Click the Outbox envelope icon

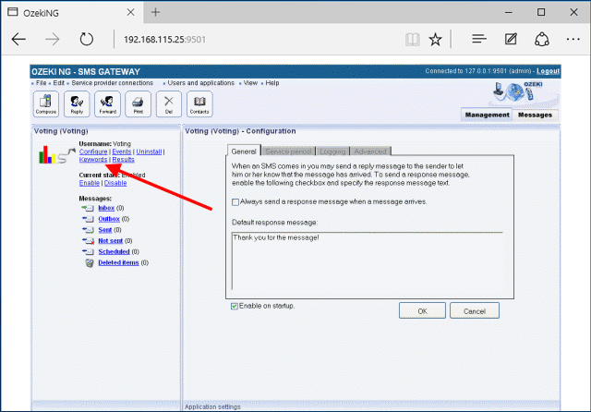pos(88,219)
